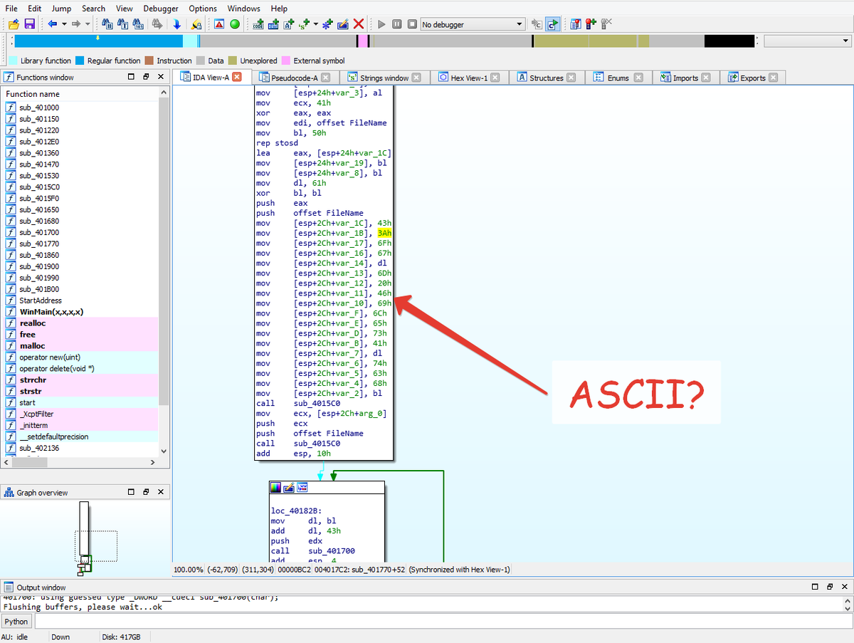The image size is (854, 643).
Task: Select the malloc function entry
Action: (x=33, y=346)
